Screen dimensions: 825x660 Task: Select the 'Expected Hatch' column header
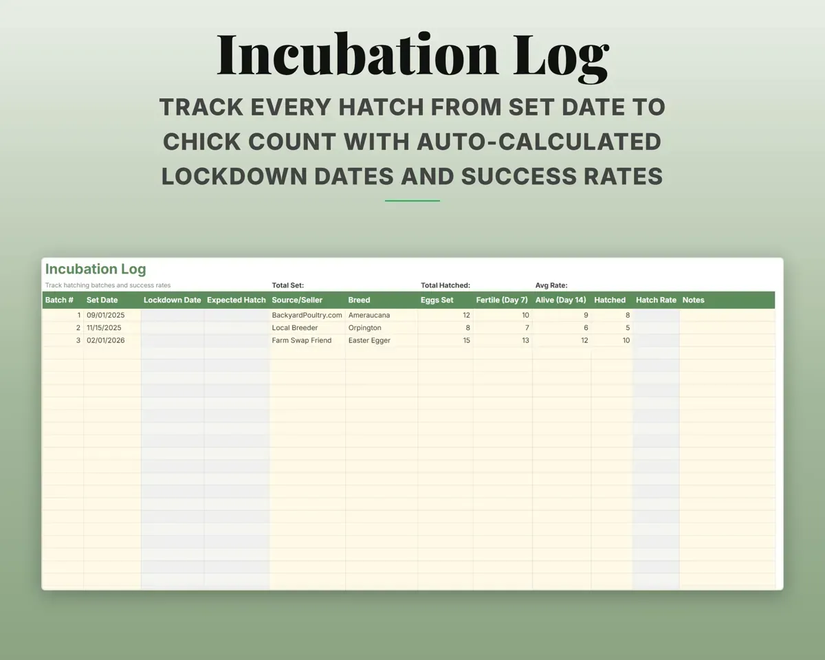click(236, 300)
